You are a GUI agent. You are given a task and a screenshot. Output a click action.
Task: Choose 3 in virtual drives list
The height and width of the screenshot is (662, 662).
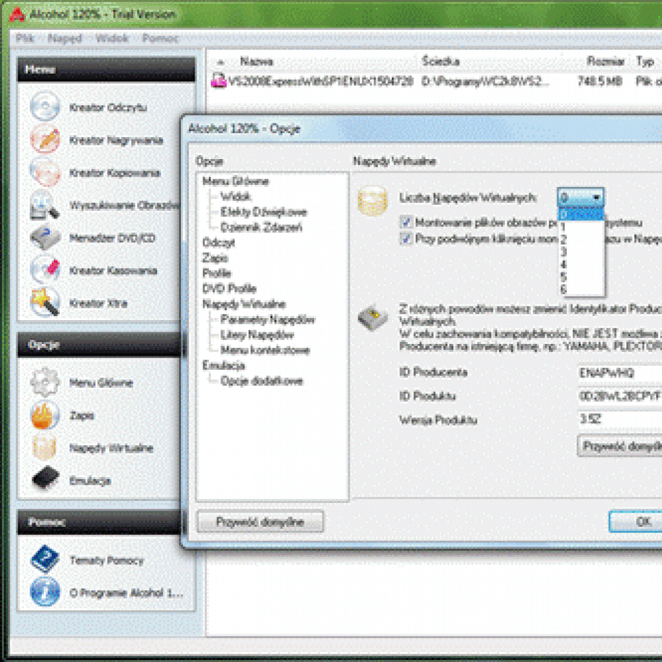coord(564,252)
